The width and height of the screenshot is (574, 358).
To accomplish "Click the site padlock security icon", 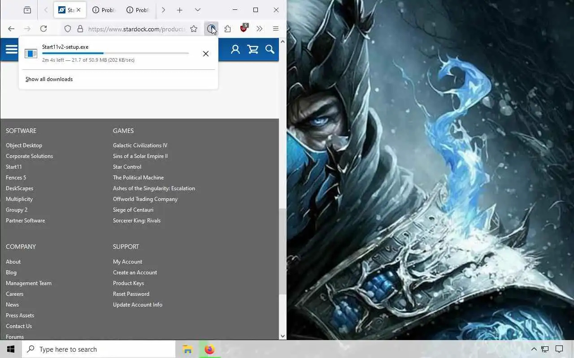I will [80, 29].
